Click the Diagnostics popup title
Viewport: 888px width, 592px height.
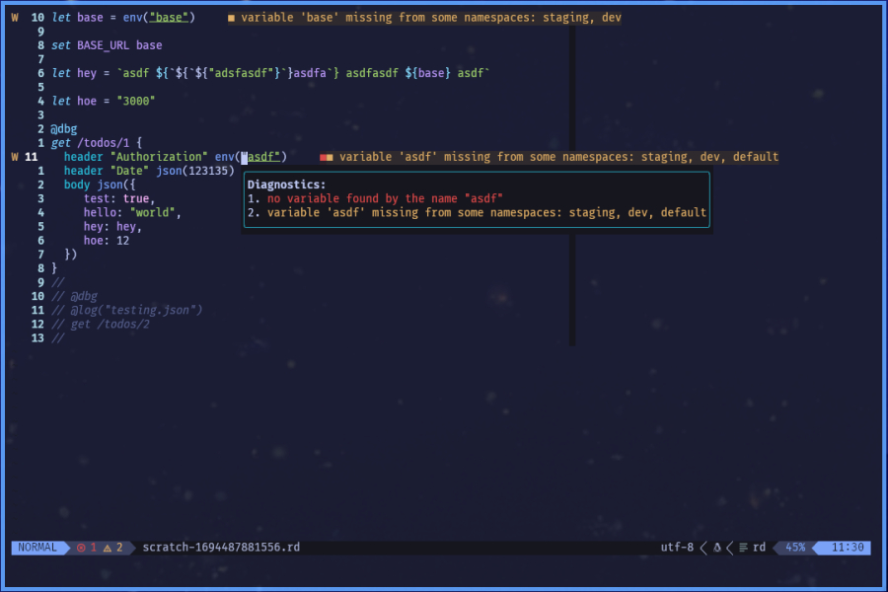click(x=286, y=185)
